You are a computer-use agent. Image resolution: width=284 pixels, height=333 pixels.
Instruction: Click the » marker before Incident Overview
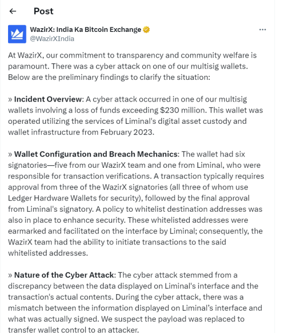coord(10,100)
